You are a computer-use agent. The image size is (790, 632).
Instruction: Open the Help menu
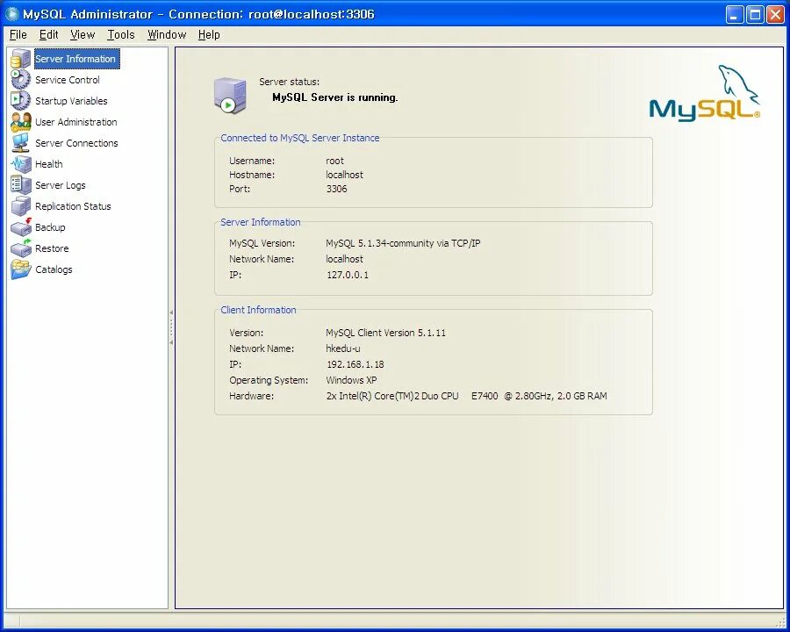tap(209, 35)
